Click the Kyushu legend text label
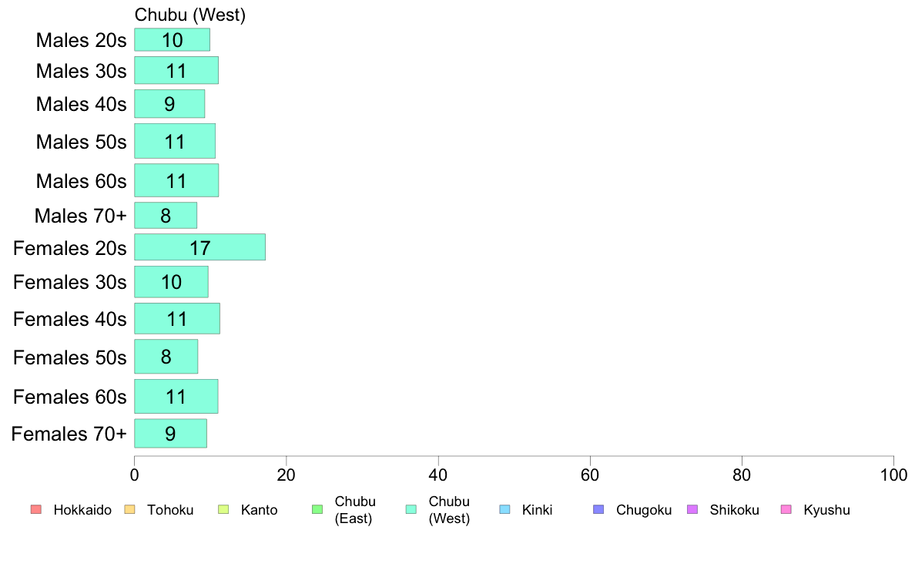 point(826,510)
